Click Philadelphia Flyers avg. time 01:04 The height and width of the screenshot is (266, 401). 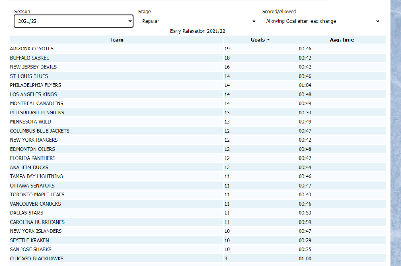(x=305, y=85)
